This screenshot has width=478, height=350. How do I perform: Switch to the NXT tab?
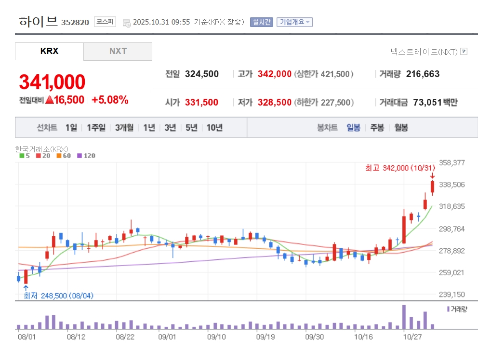(118, 51)
